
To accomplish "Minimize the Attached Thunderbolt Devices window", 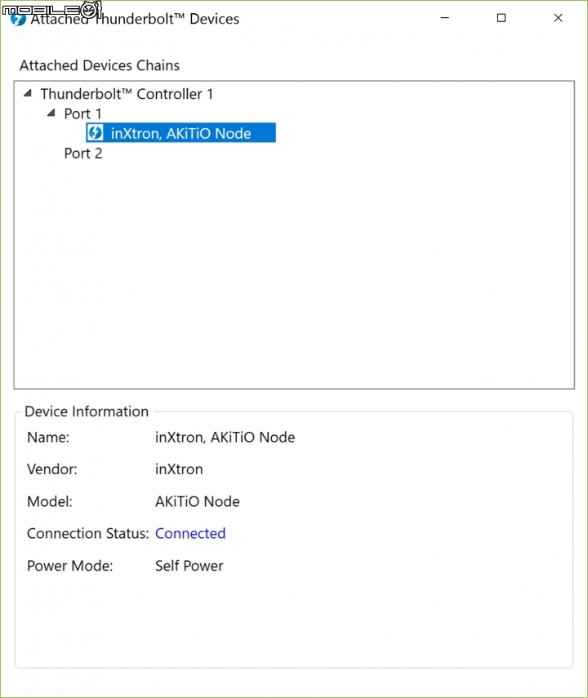I will 444,18.
